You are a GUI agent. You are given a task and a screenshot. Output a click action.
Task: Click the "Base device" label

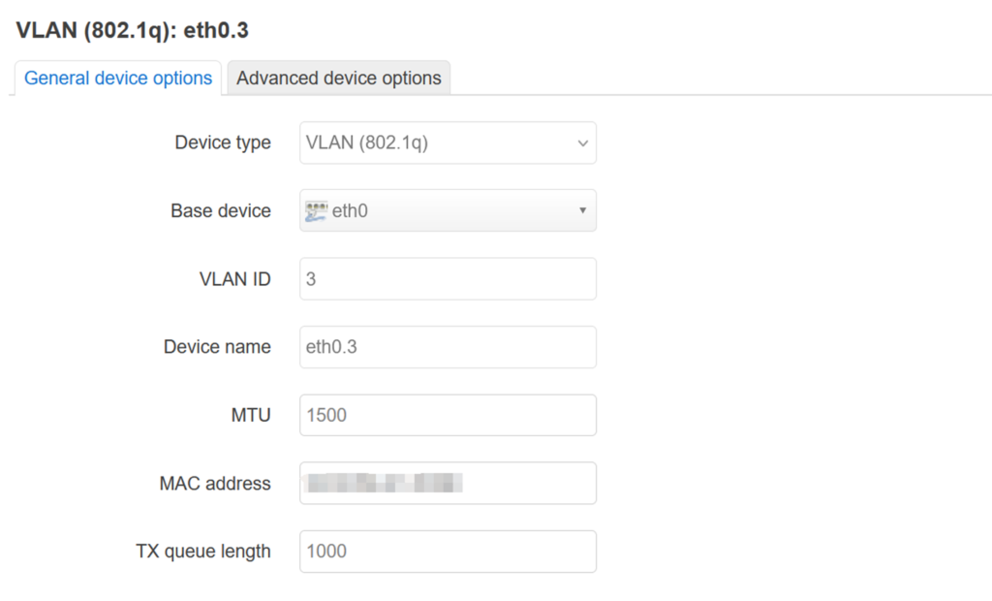(x=221, y=211)
